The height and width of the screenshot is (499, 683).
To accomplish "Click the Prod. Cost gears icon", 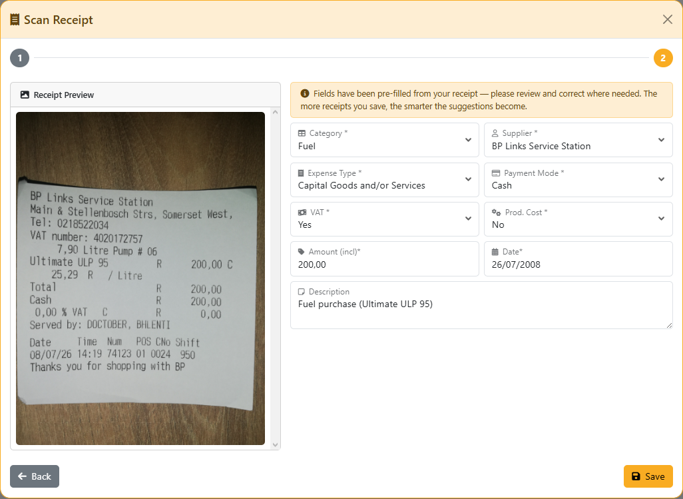I will tap(496, 213).
